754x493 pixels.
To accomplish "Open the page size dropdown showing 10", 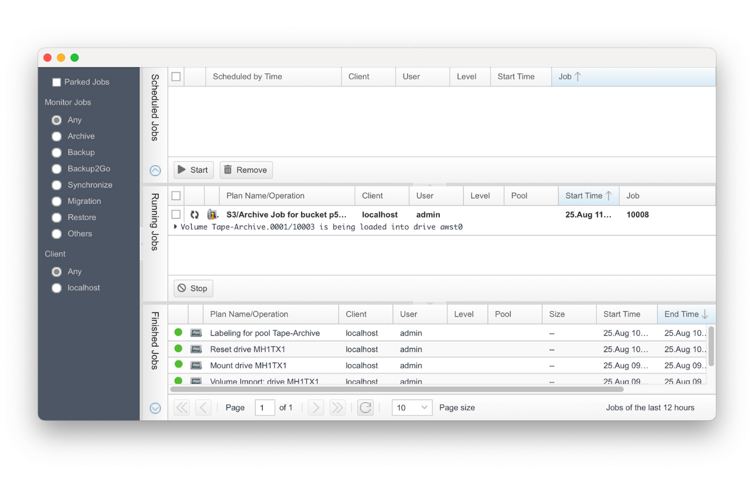I will point(412,408).
